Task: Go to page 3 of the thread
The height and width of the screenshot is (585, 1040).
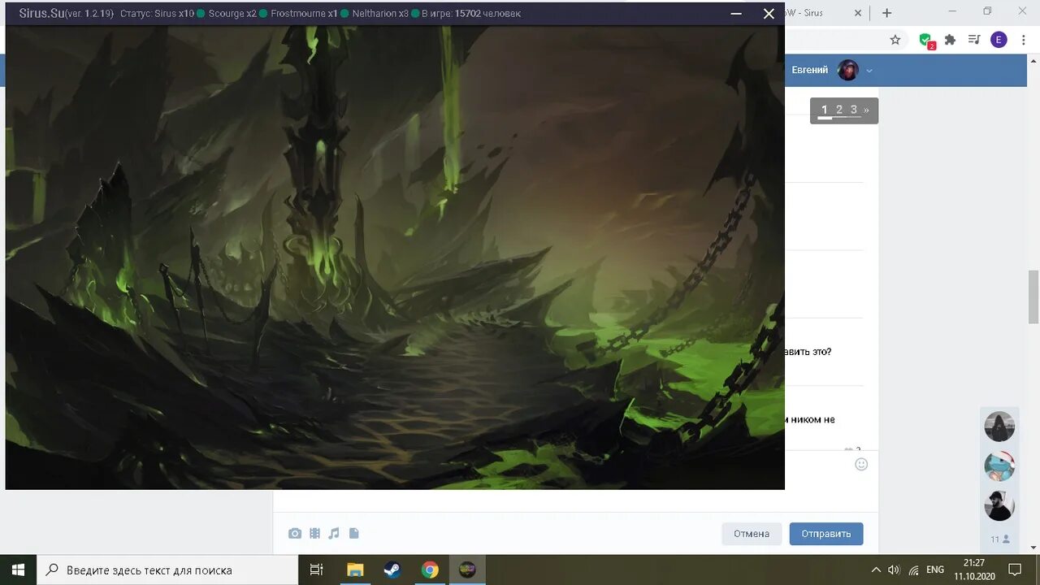Action: tap(853, 110)
